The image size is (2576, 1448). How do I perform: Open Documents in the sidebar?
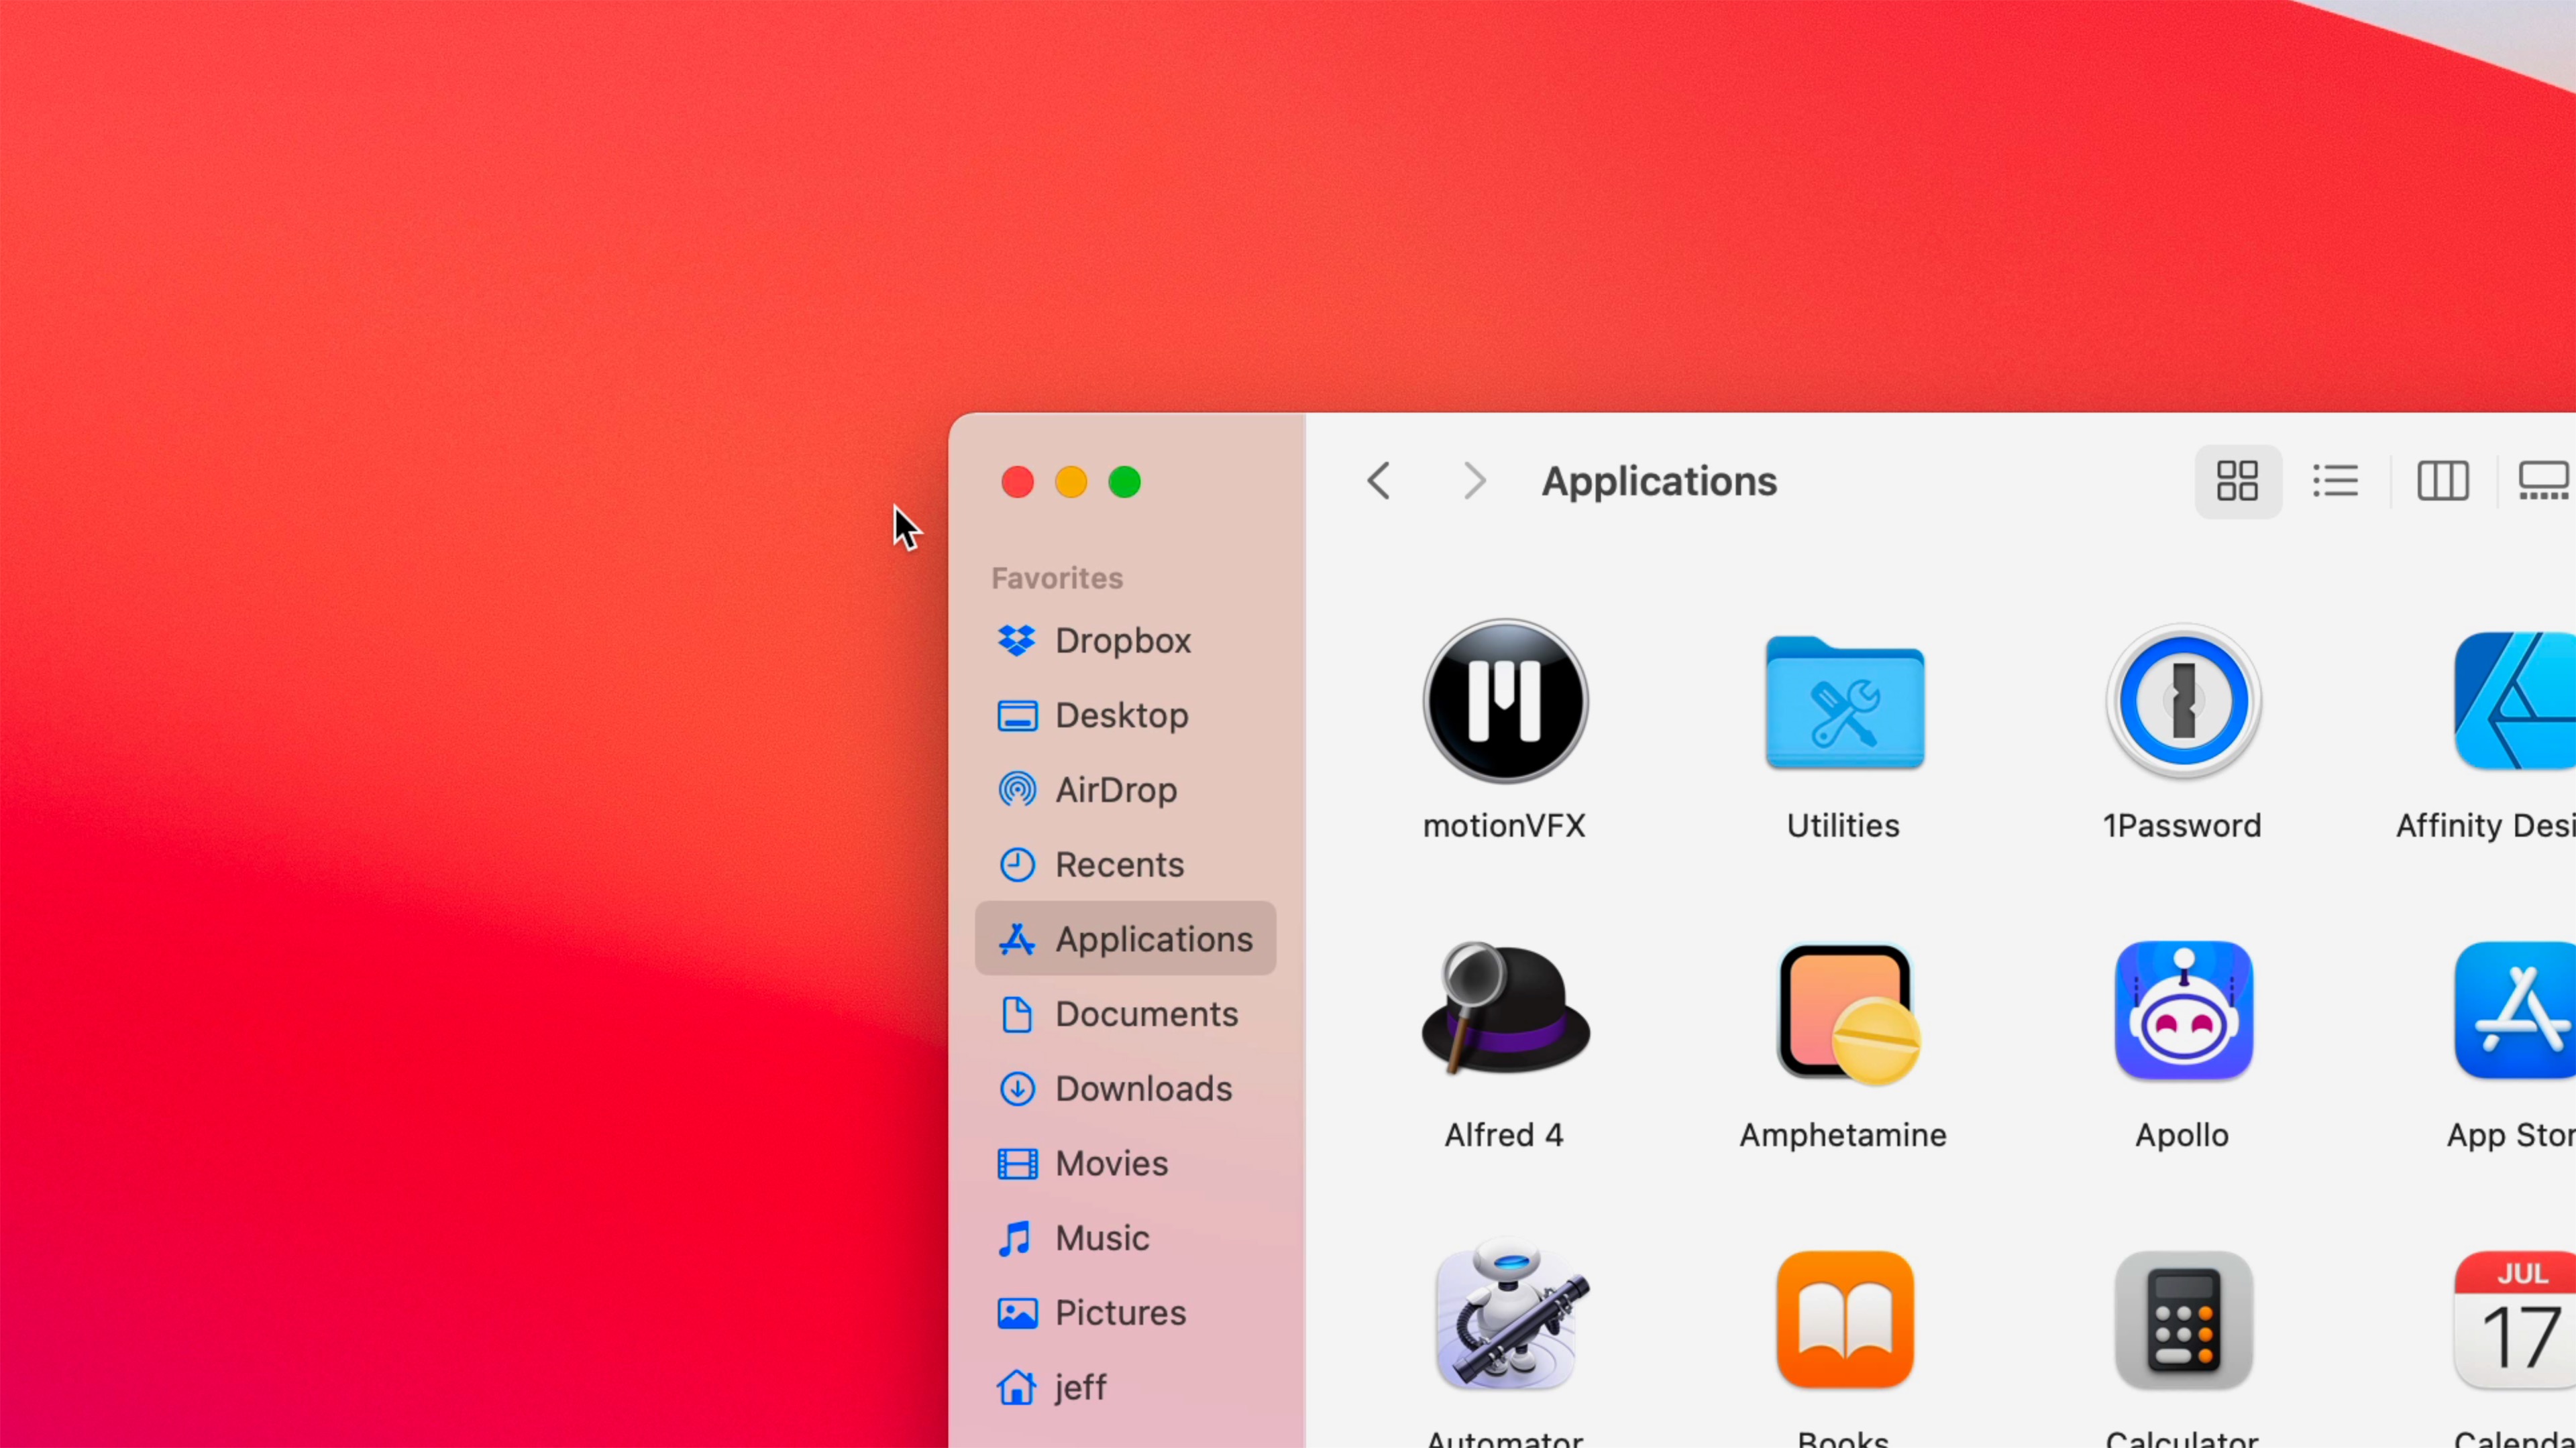pos(1125,1014)
